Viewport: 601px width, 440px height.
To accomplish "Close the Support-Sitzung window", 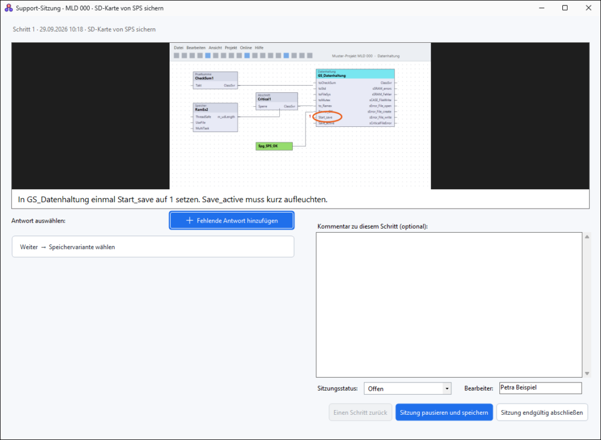I will pos(588,8).
